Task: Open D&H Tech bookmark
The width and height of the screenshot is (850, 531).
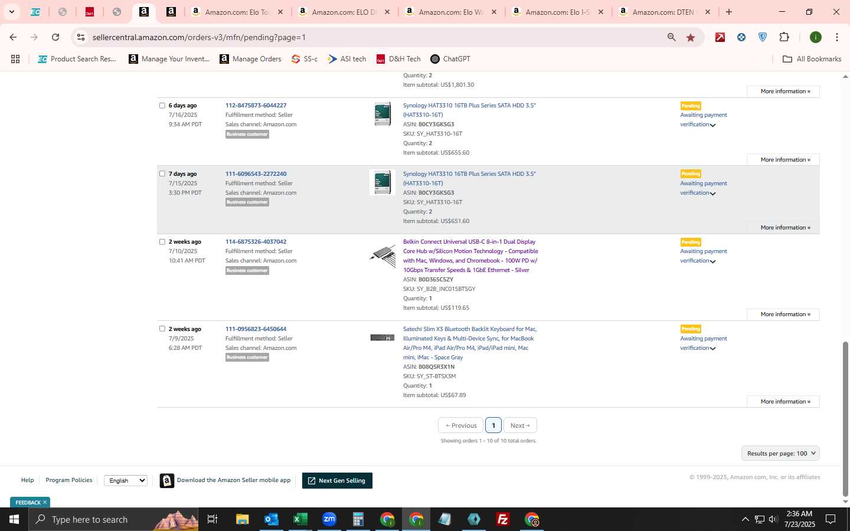Action: coord(398,59)
